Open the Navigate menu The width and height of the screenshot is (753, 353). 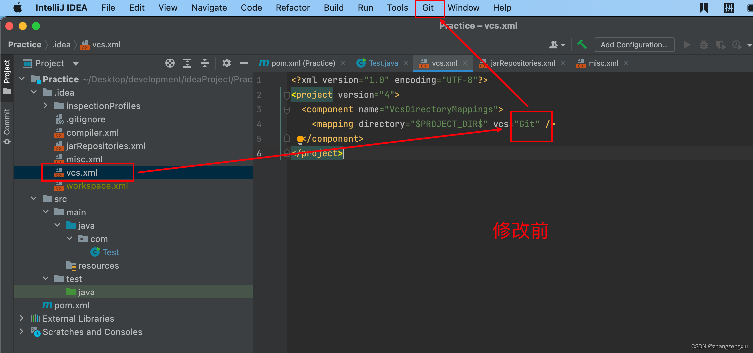click(x=209, y=8)
